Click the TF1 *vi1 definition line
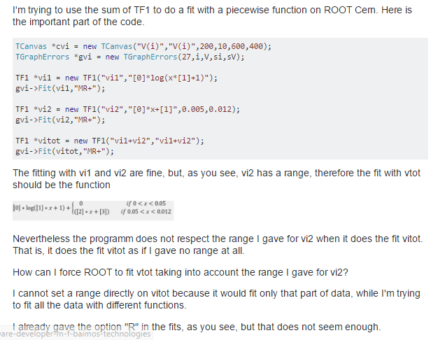Viewport: 438px width, 340px height. [116, 78]
